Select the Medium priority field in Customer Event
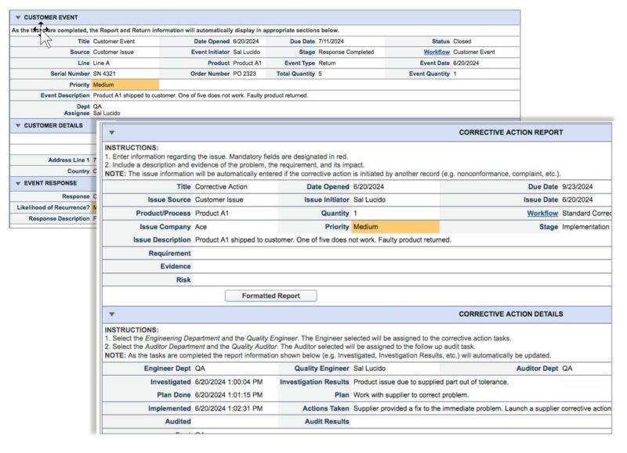The height and width of the screenshot is (453, 627). [x=125, y=85]
